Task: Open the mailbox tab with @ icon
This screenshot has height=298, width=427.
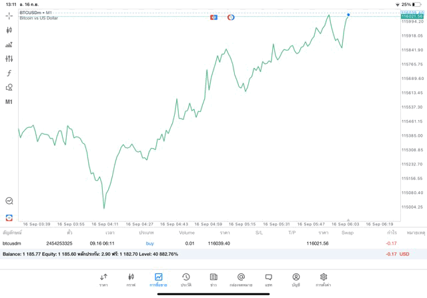Action: [241, 279]
